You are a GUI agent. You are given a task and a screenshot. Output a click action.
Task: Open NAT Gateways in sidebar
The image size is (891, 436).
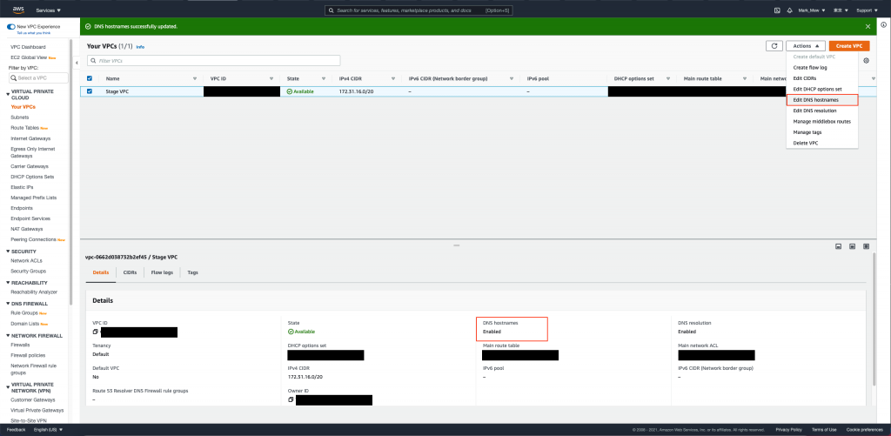tap(26, 229)
